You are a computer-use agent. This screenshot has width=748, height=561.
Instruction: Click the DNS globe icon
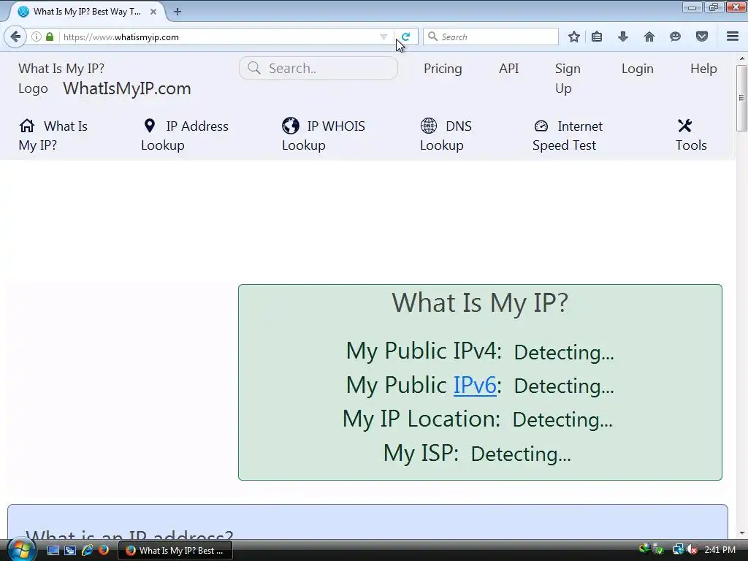pos(428,126)
